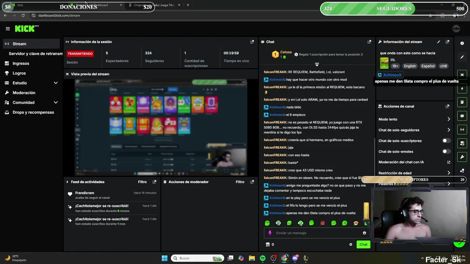Screen dimensions: 470x264
Task: Open Servidor y clave de retransmisión
Action: click(x=36, y=54)
